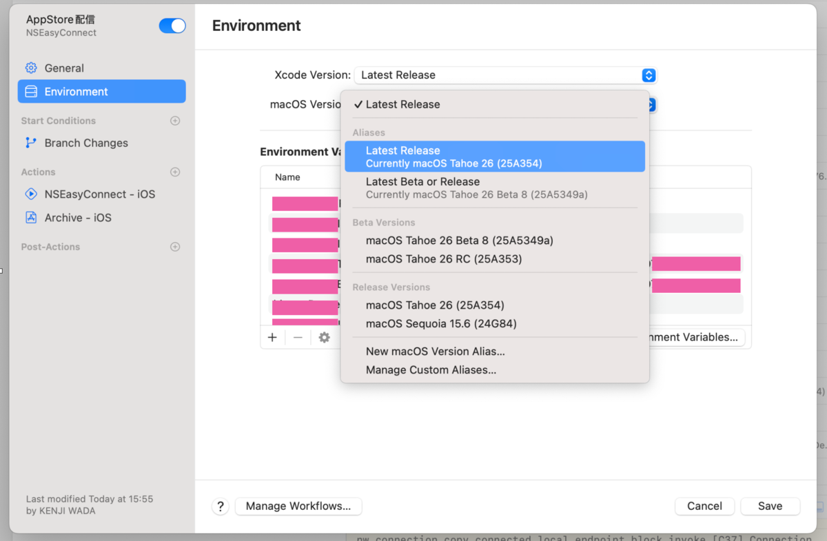
Task: Select Latest Beta or Release alias
Action: (495, 188)
